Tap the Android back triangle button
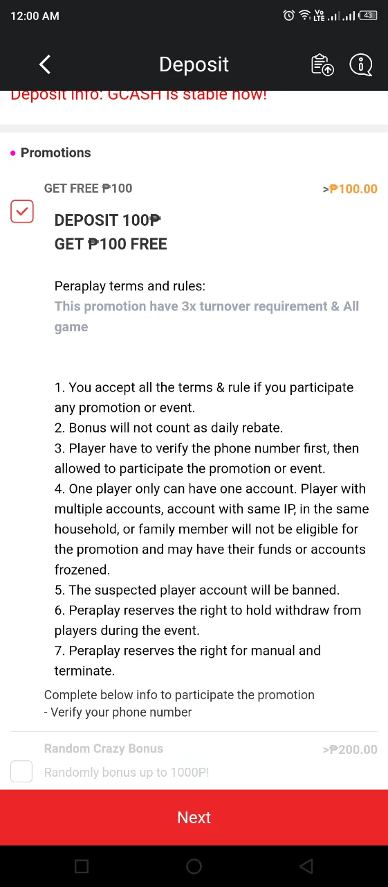This screenshot has height=887, width=388. (x=306, y=866)
